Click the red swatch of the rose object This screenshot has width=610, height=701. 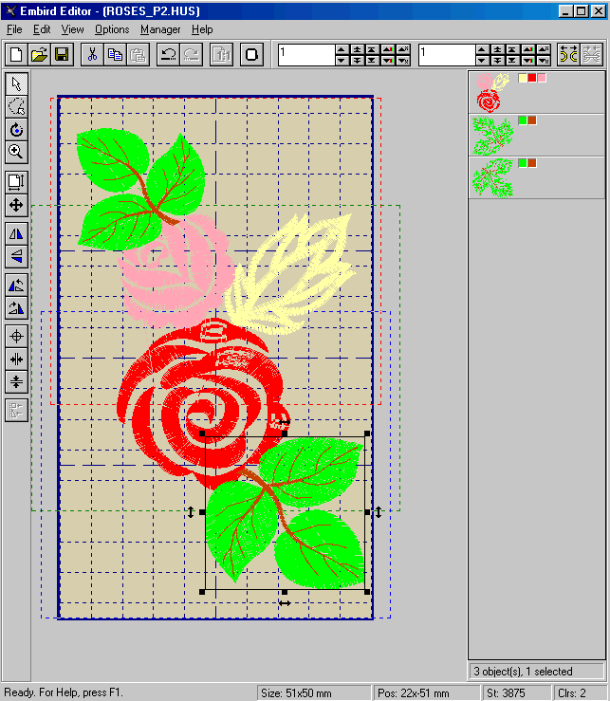(532, 78)
